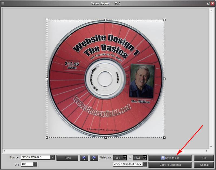Click the window system menu icon
The height and width of the screenshot is (170, 216).
click(3, 3)
